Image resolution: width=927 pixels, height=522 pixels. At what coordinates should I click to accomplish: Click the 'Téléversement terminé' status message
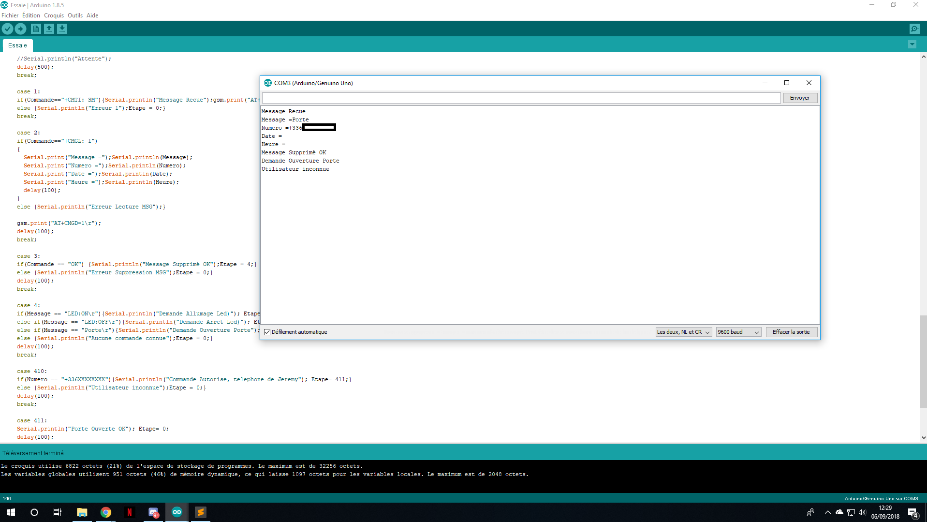click(x=33, y=453)
